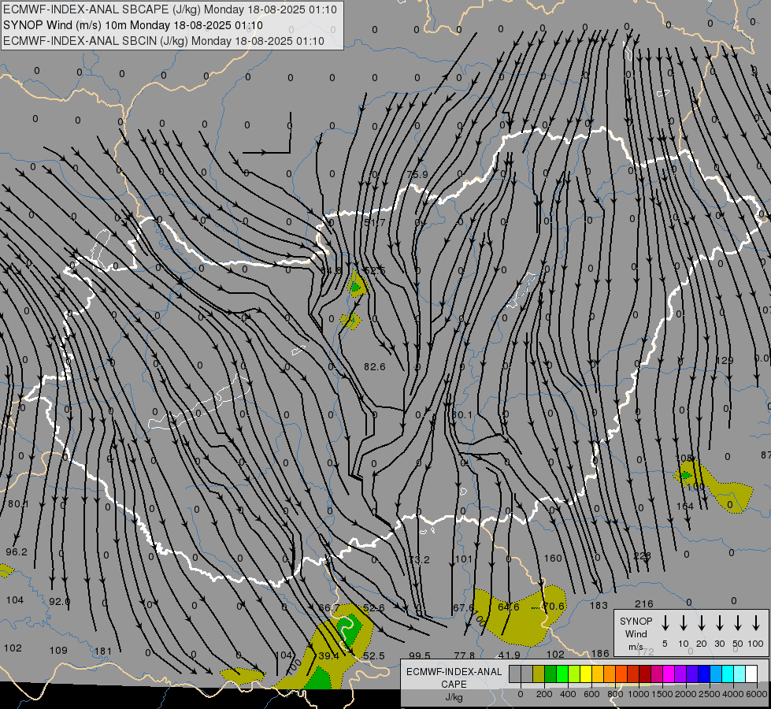Click the map value 64.6

pos(509,607)
